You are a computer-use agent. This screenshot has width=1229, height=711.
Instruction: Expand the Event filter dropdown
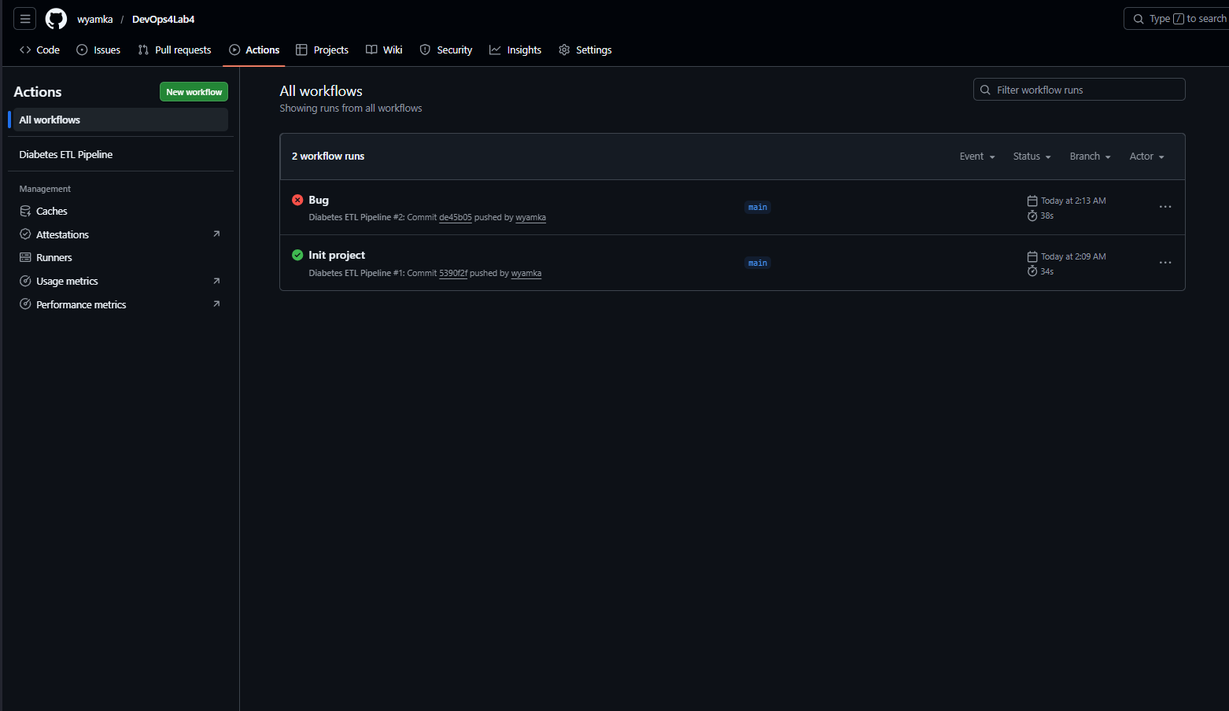(977, 157)
